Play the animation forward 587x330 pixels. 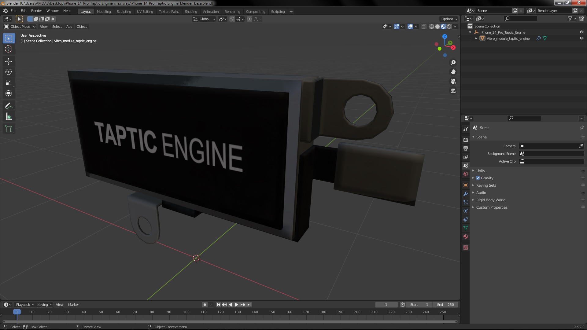[x=237, y=305]
